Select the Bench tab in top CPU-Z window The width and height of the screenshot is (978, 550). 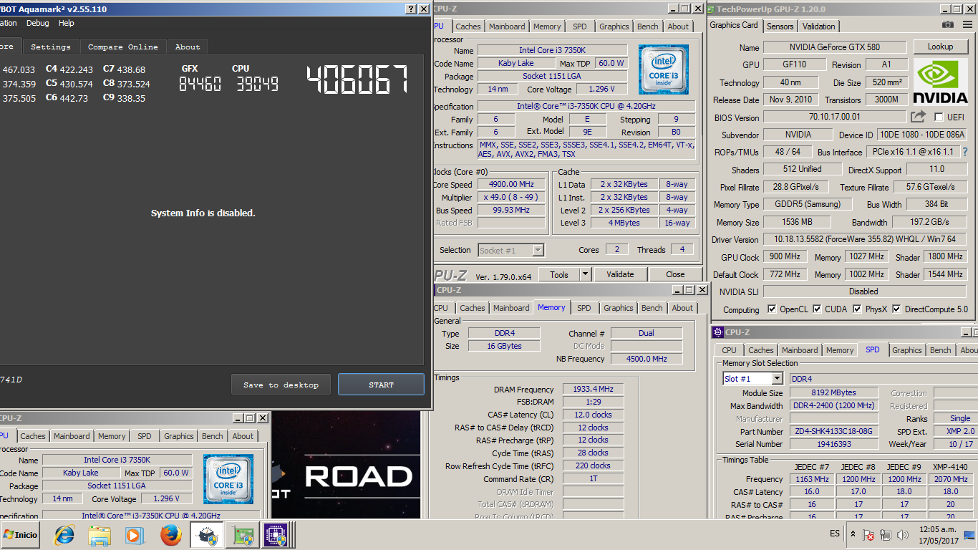click(x=648, y=26)
